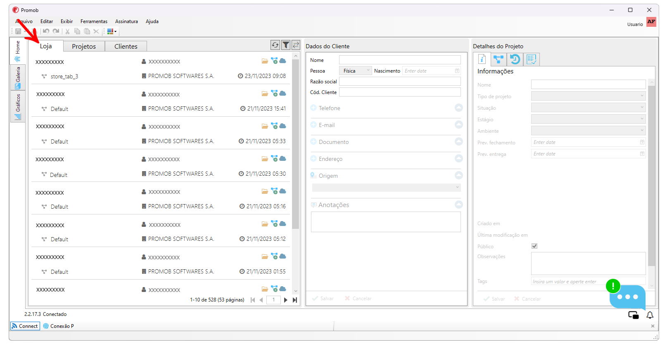Open notifications via the bell icon

(x=650, y=315)
